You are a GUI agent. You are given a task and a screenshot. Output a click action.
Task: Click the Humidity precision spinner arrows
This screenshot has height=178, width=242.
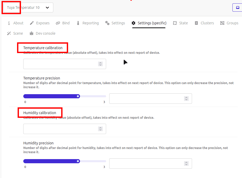point(186,164)
